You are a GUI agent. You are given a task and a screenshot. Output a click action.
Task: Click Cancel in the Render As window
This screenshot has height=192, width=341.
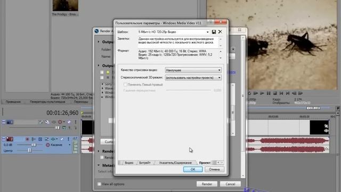[230, 184]
